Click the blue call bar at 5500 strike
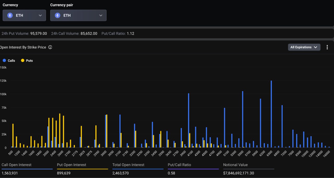This screenshot has height=178, width=334. 243,120
